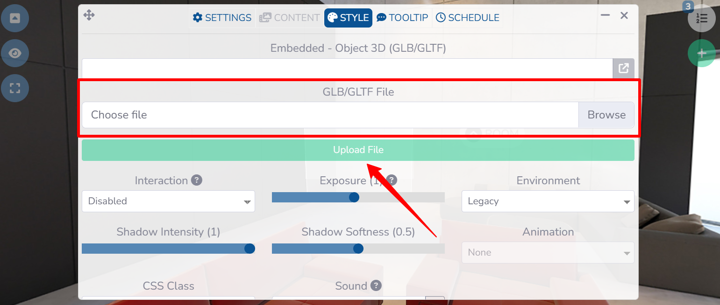720x305 pixels.
Task: Open the Animation dropdown showing None
Action: coord(548,252)
